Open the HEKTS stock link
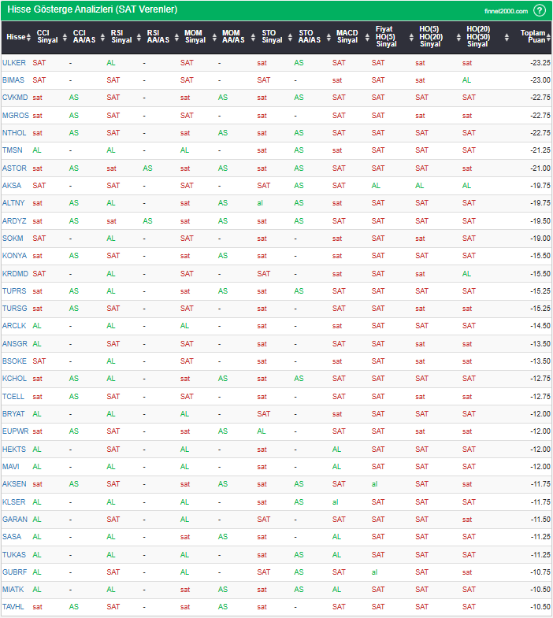The height and width of the screenshot is (618, 553). tap(14, 450)
